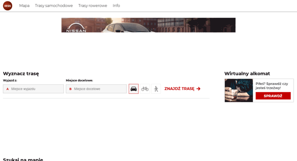Click the ZNAJDŹ TRASĘ button
This screenshot has width=297, height=161.
click(182, 89)
